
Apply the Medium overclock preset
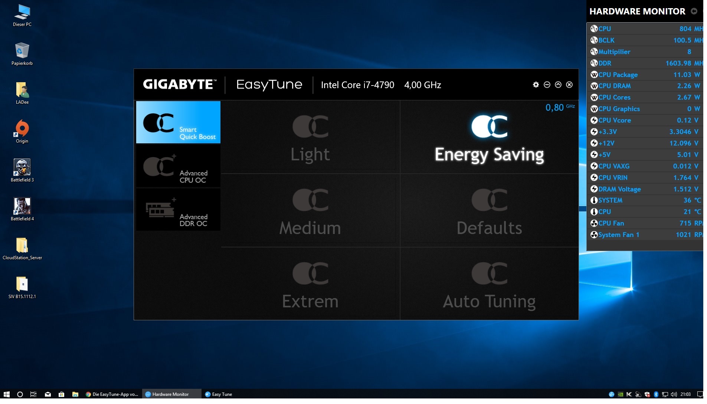[310, 210]
